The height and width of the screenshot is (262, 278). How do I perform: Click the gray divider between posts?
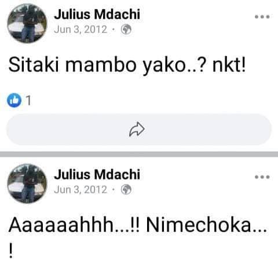coord(139,154)
